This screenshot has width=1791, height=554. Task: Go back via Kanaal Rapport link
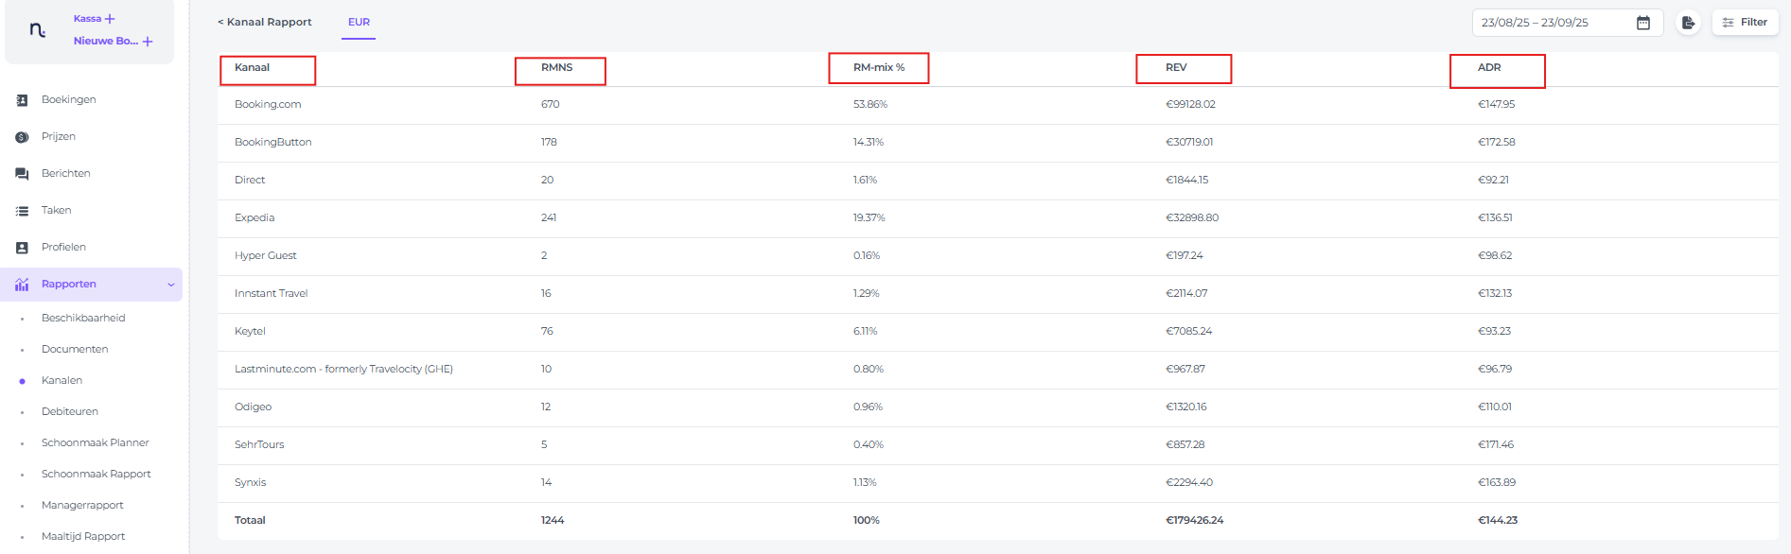click(264, 23)
